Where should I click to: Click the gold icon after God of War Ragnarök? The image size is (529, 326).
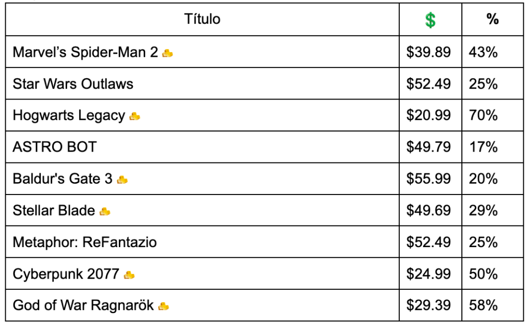click(163, 306)
